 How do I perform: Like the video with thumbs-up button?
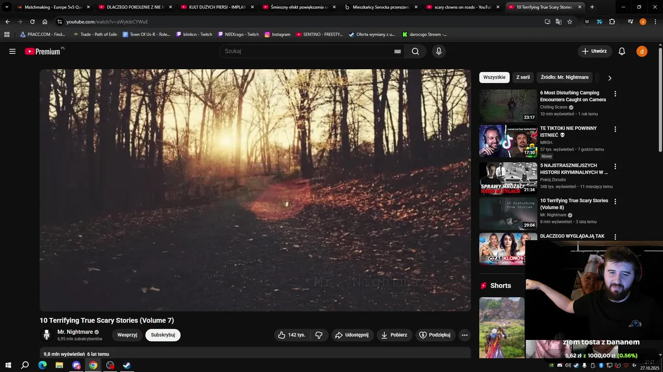(292, 335)
